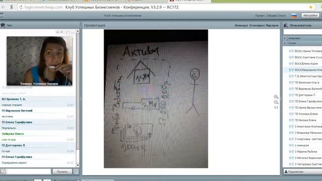Click the browser bookmark star icon
The width and height of the screenshot is (322, 181).
311,7
